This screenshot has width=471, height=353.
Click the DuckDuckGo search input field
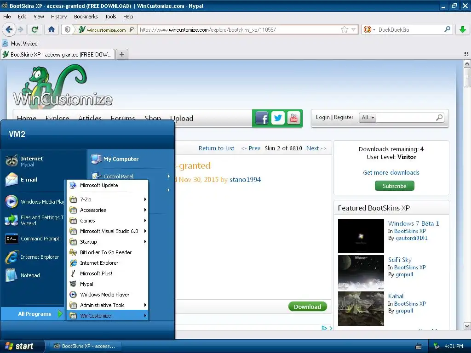pos(410,29)
